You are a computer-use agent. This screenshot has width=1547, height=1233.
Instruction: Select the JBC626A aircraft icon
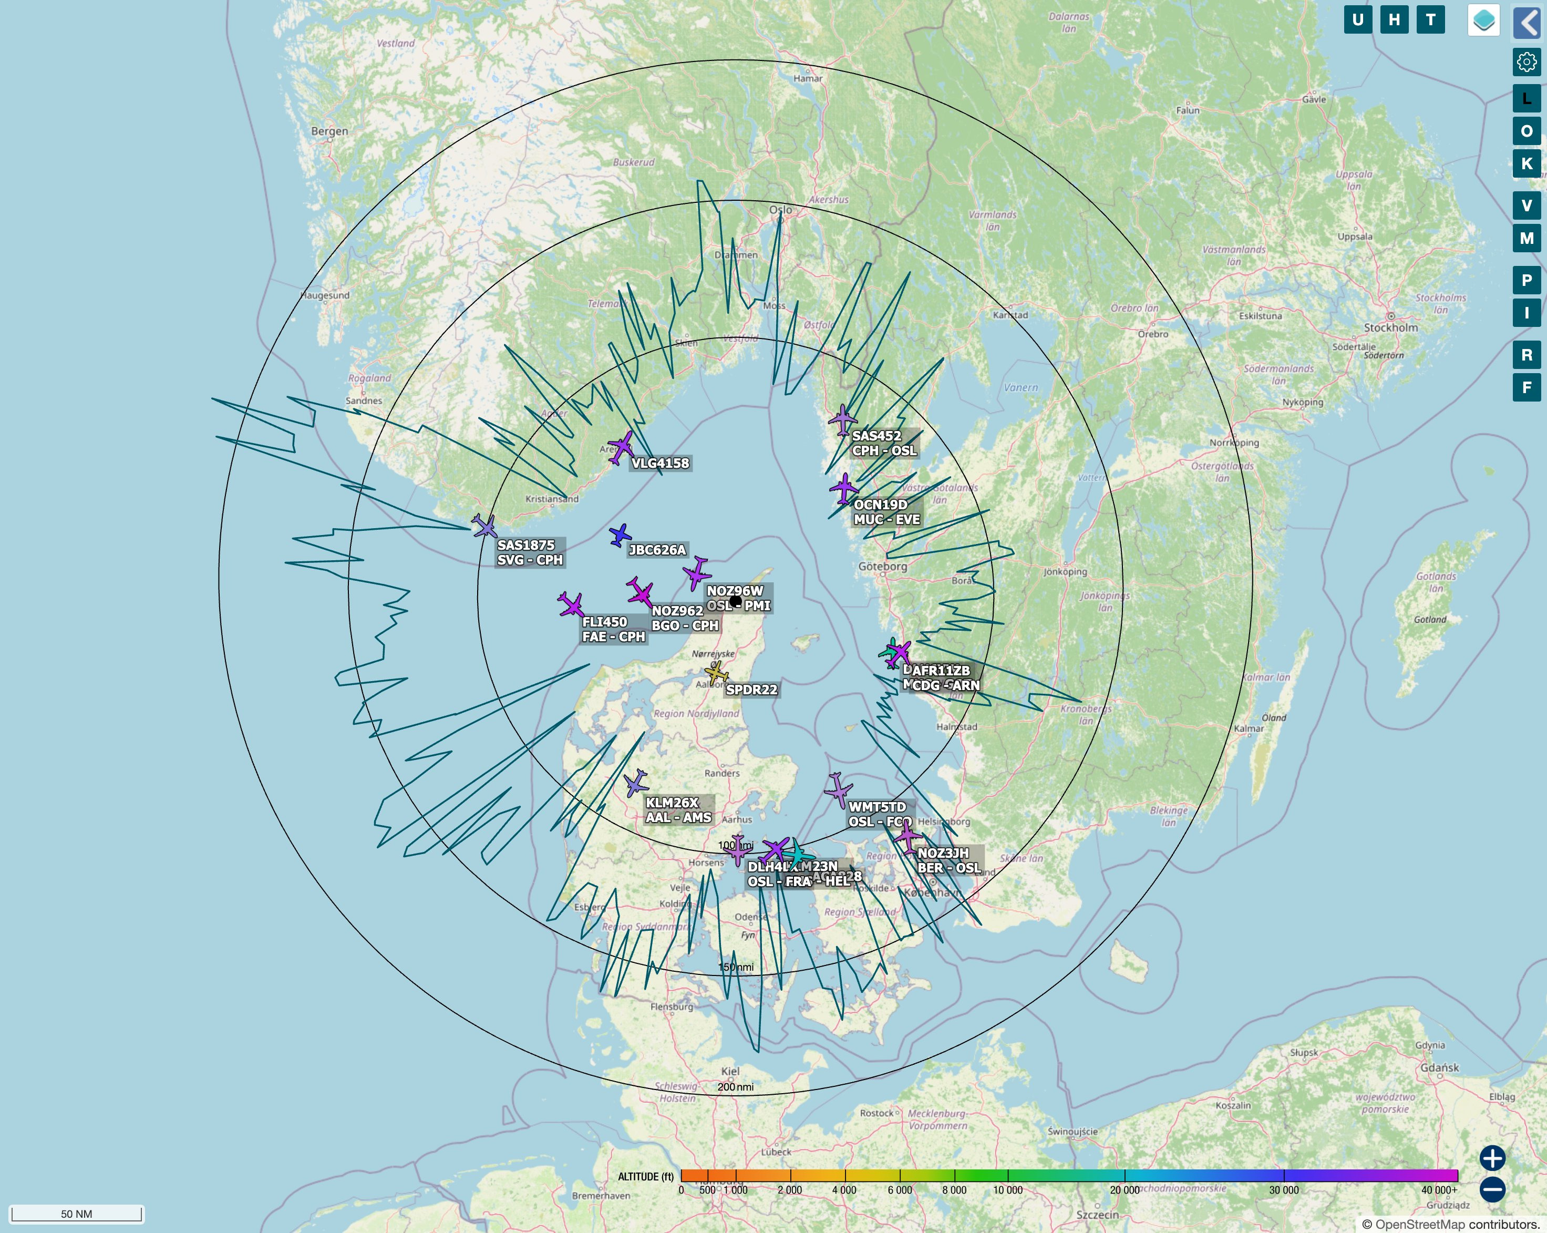pyautogui.click(x=620, y=536)
